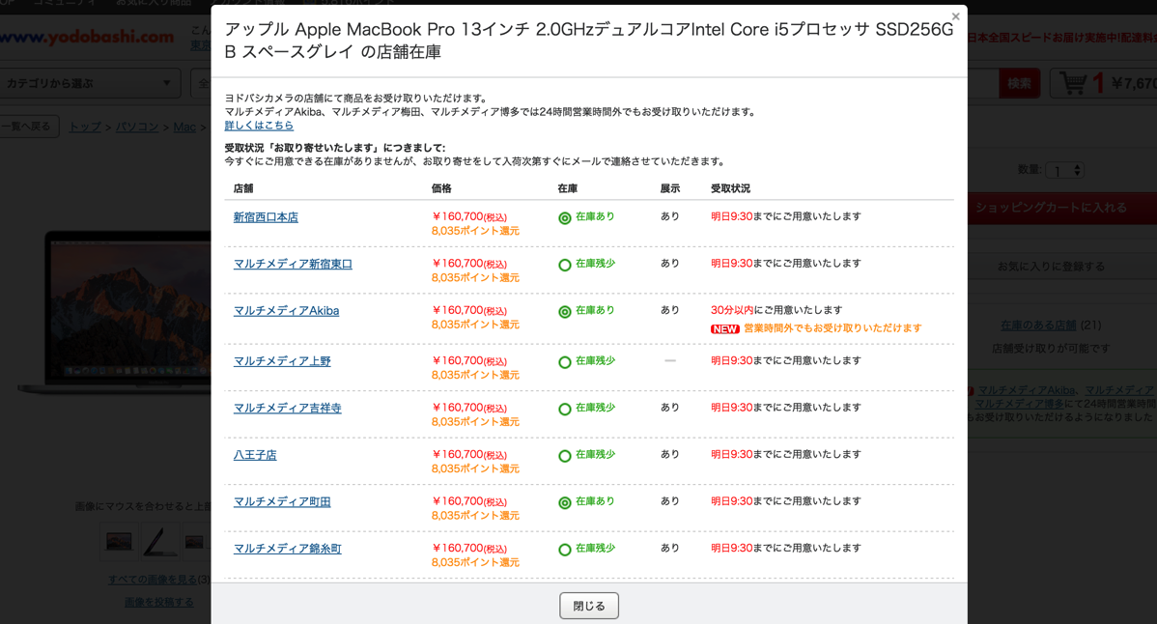The height and width of the screenshot is (624, 1157).
Task: Open すべての画像を見る link
Action: [155, 579]
